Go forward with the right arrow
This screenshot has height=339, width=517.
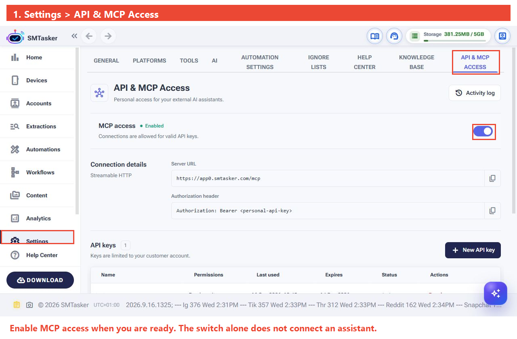pos(108,36)
